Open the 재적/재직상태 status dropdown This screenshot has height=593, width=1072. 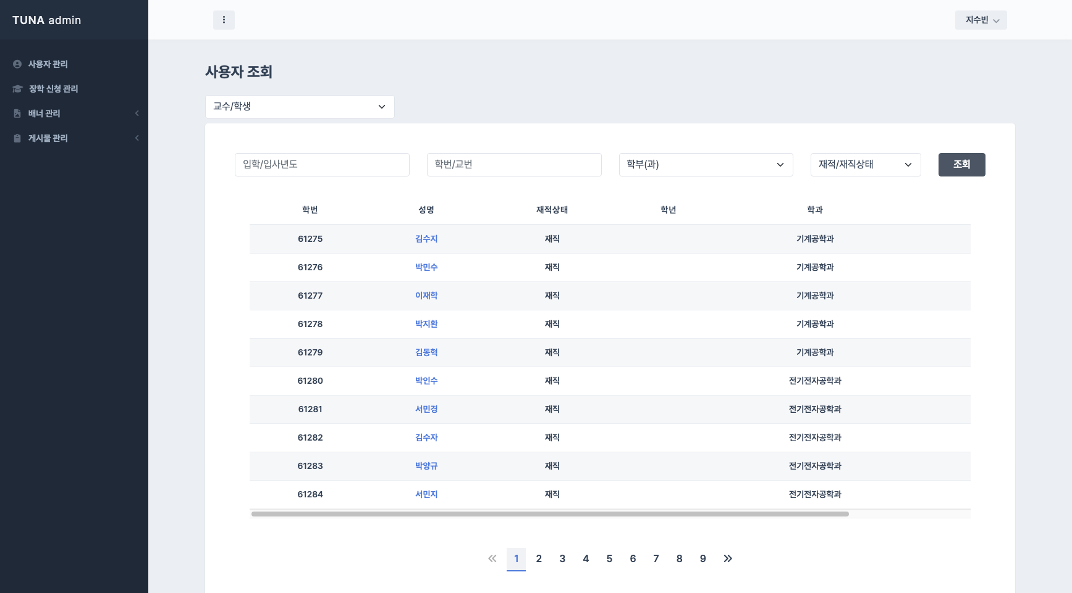click(x=866, y=165)
